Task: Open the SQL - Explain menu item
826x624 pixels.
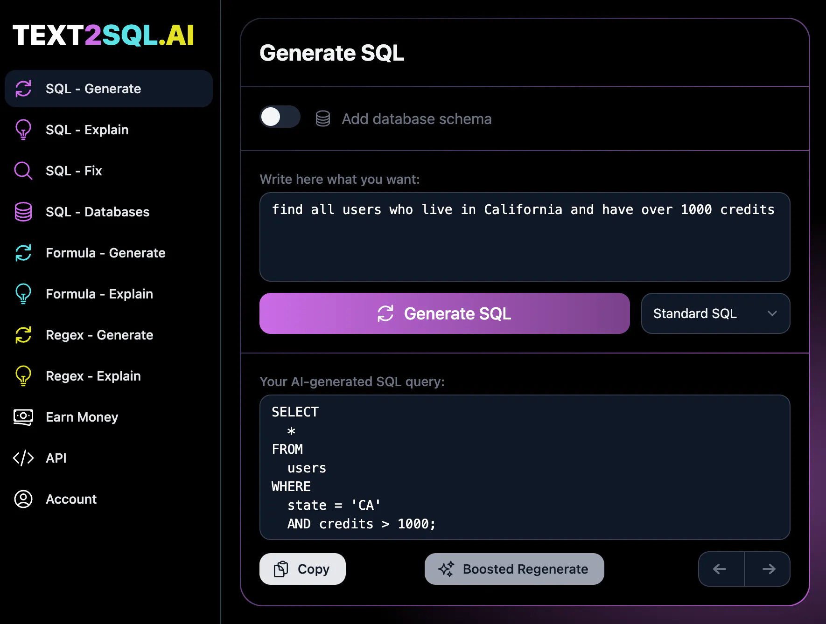Action: coord(108,130)
